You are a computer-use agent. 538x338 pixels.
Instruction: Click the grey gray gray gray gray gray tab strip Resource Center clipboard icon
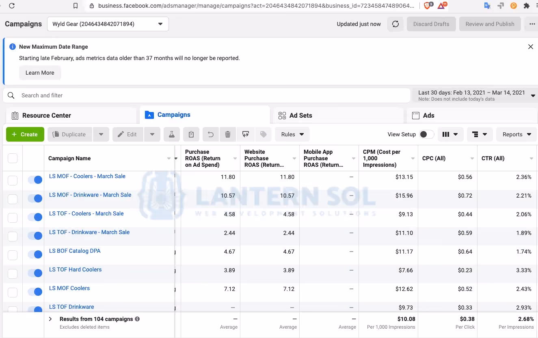15,116
